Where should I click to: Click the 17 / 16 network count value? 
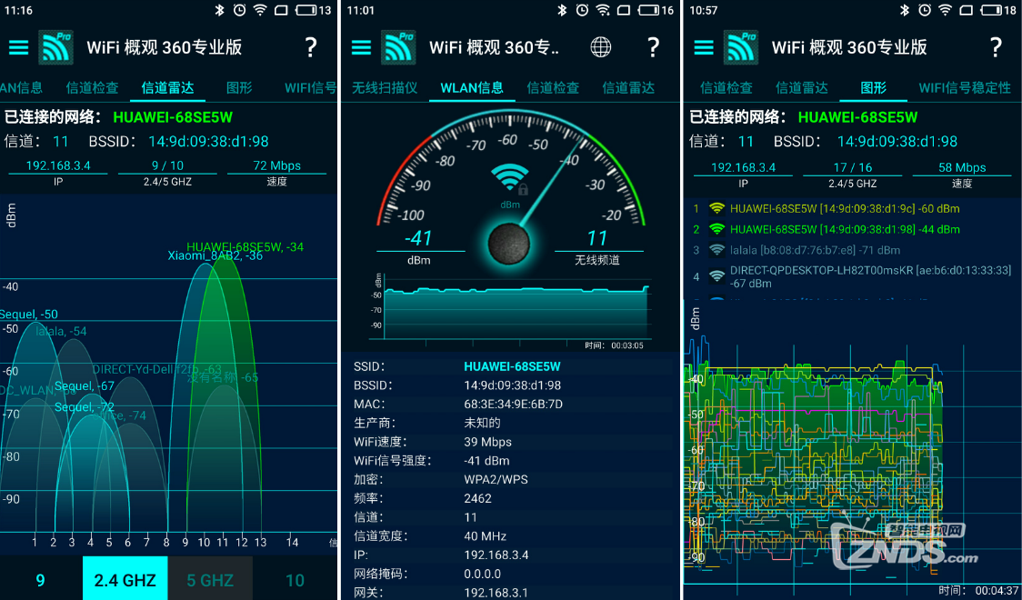pos(853,167)
